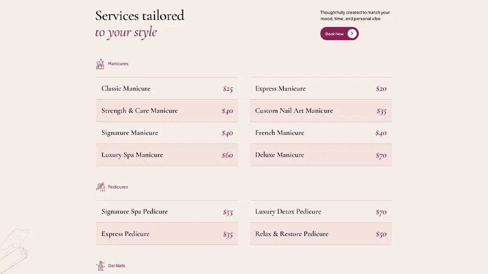488x274 pixels.
Task: Click the $20 Express Manicure price
Action: coord(381,89)
